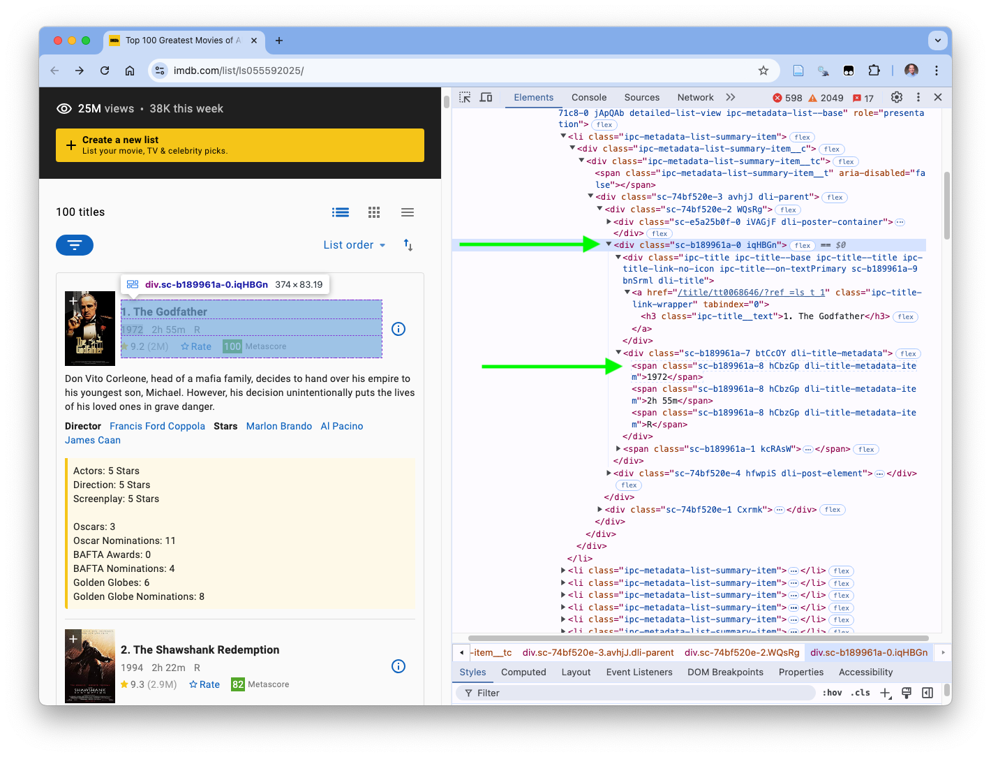The height and width of the screenshot is (757, 991).
Task: Bookmark this page with the star icon
Action: [763, 71]
